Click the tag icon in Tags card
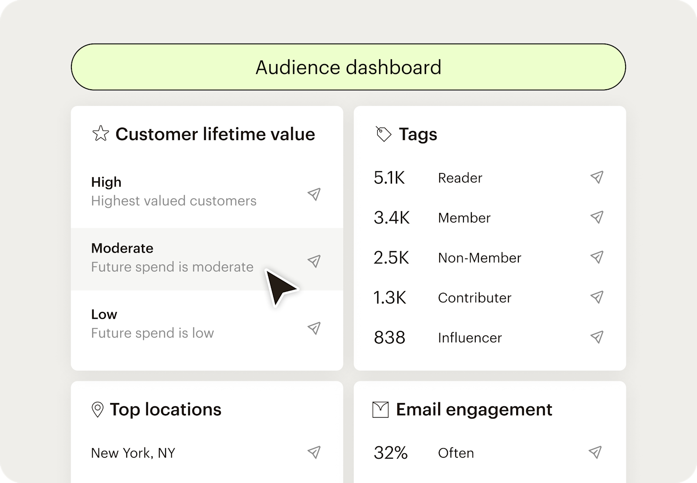 pyautogui.click(x=383, y=134)
